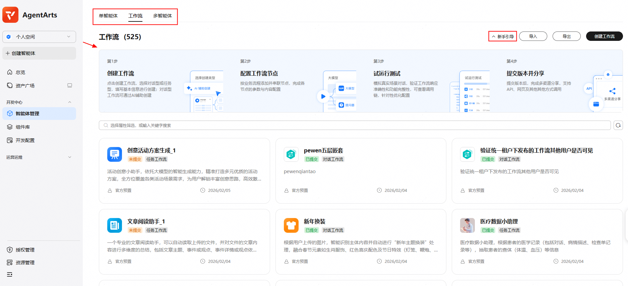Click the 开发配置 sidebar icon

10,140
